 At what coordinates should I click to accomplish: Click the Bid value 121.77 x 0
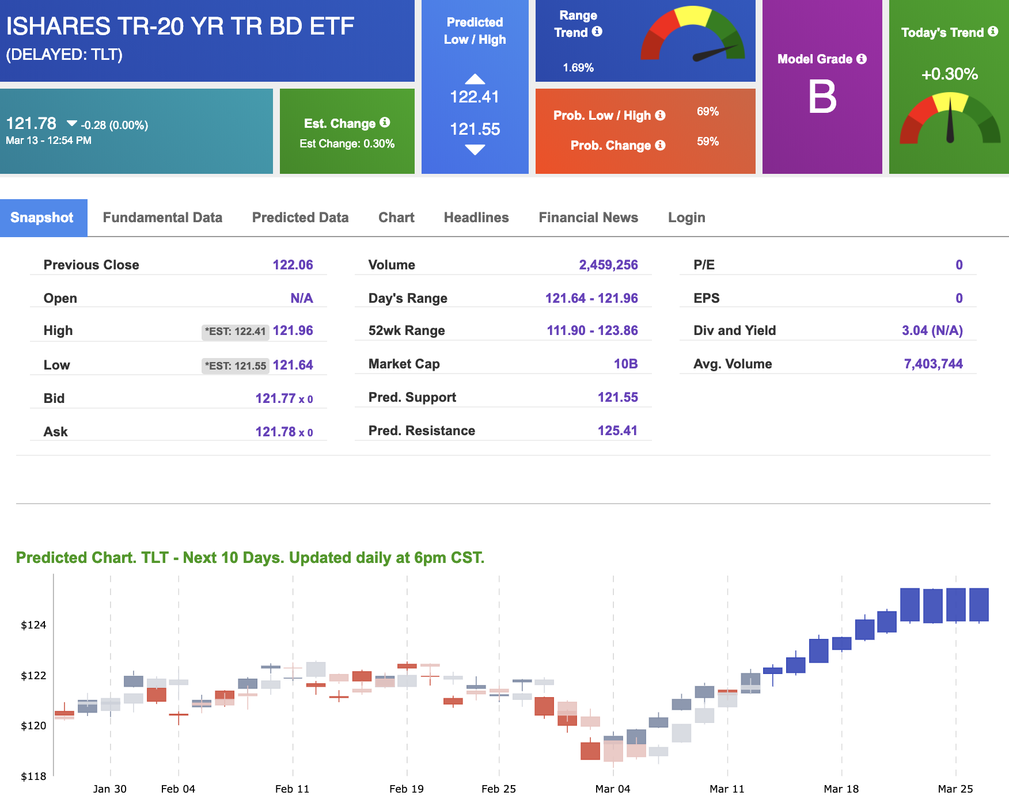pos(284,398)
